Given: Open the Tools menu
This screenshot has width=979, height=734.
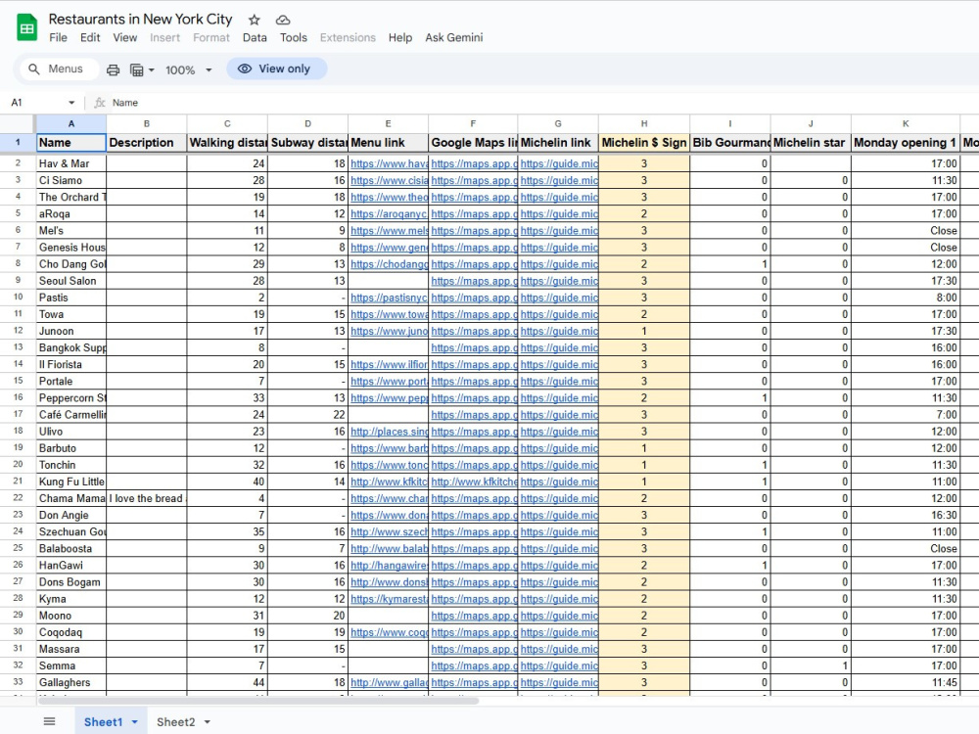Looking at the screenshot, I should coord(294,37).
